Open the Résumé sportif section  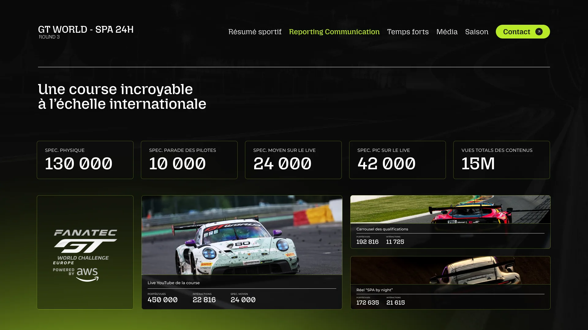tap(255, 32)
